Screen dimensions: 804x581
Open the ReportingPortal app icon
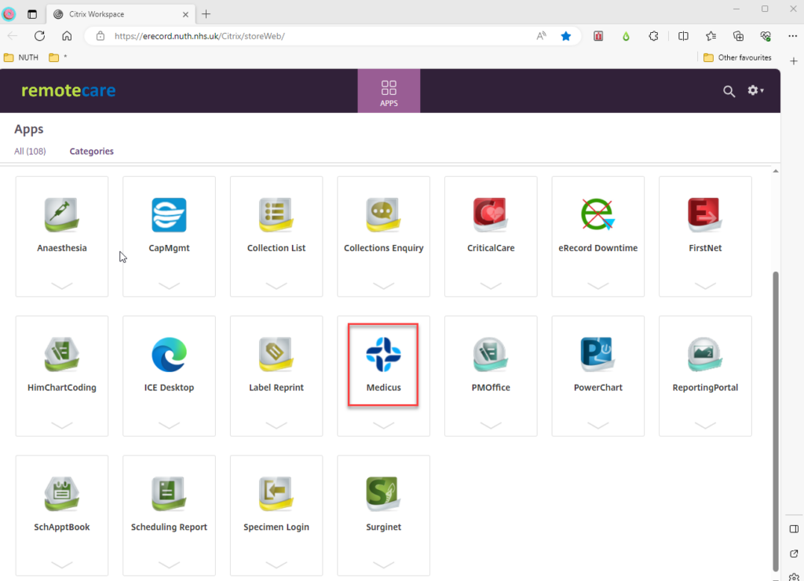coord(705,354)
